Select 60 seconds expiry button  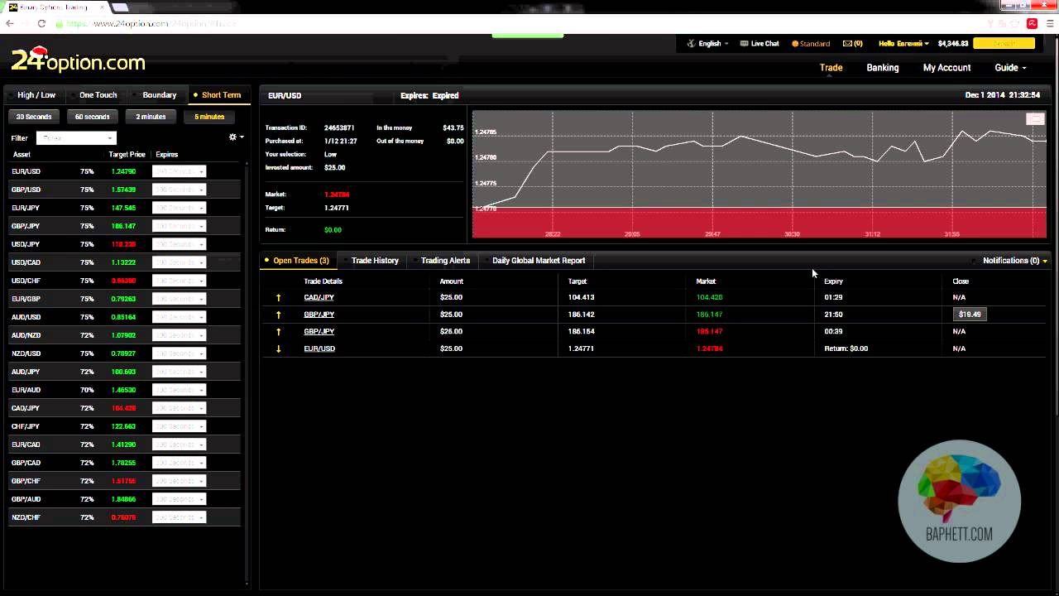[93, 117]
